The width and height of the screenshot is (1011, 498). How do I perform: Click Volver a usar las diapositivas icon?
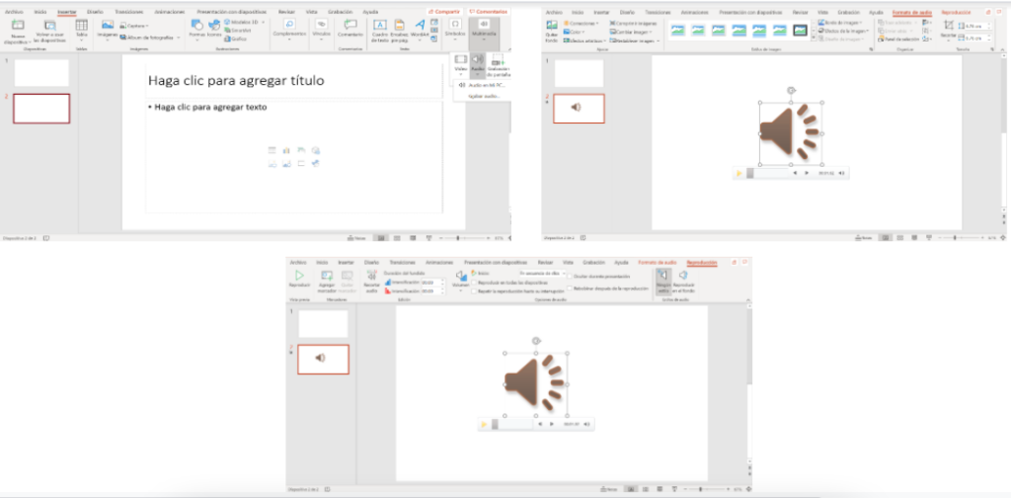49,26
